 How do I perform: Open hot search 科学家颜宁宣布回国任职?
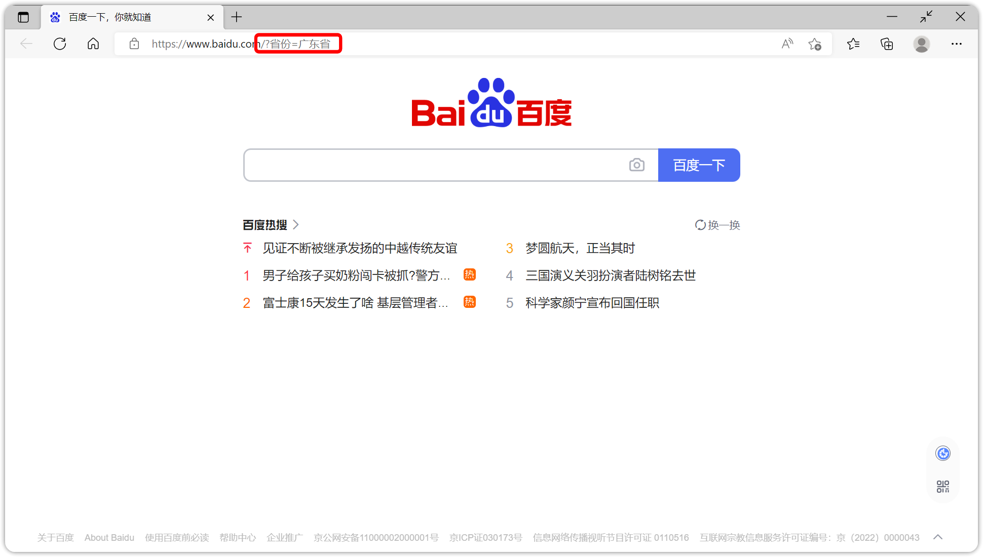[592, 303]
